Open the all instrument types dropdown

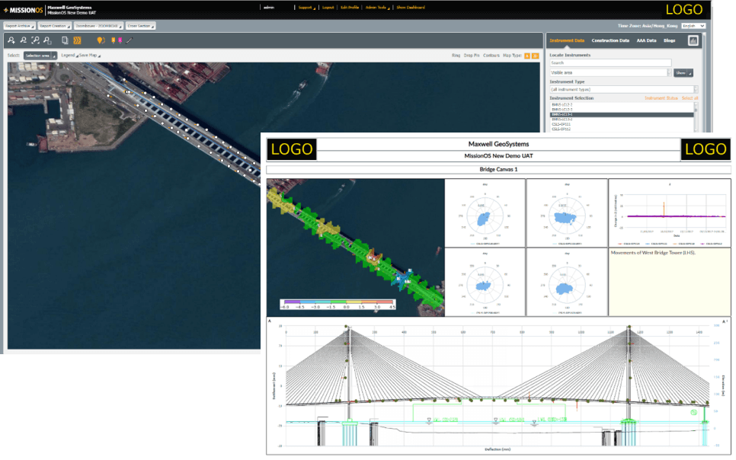click(624, 89)
